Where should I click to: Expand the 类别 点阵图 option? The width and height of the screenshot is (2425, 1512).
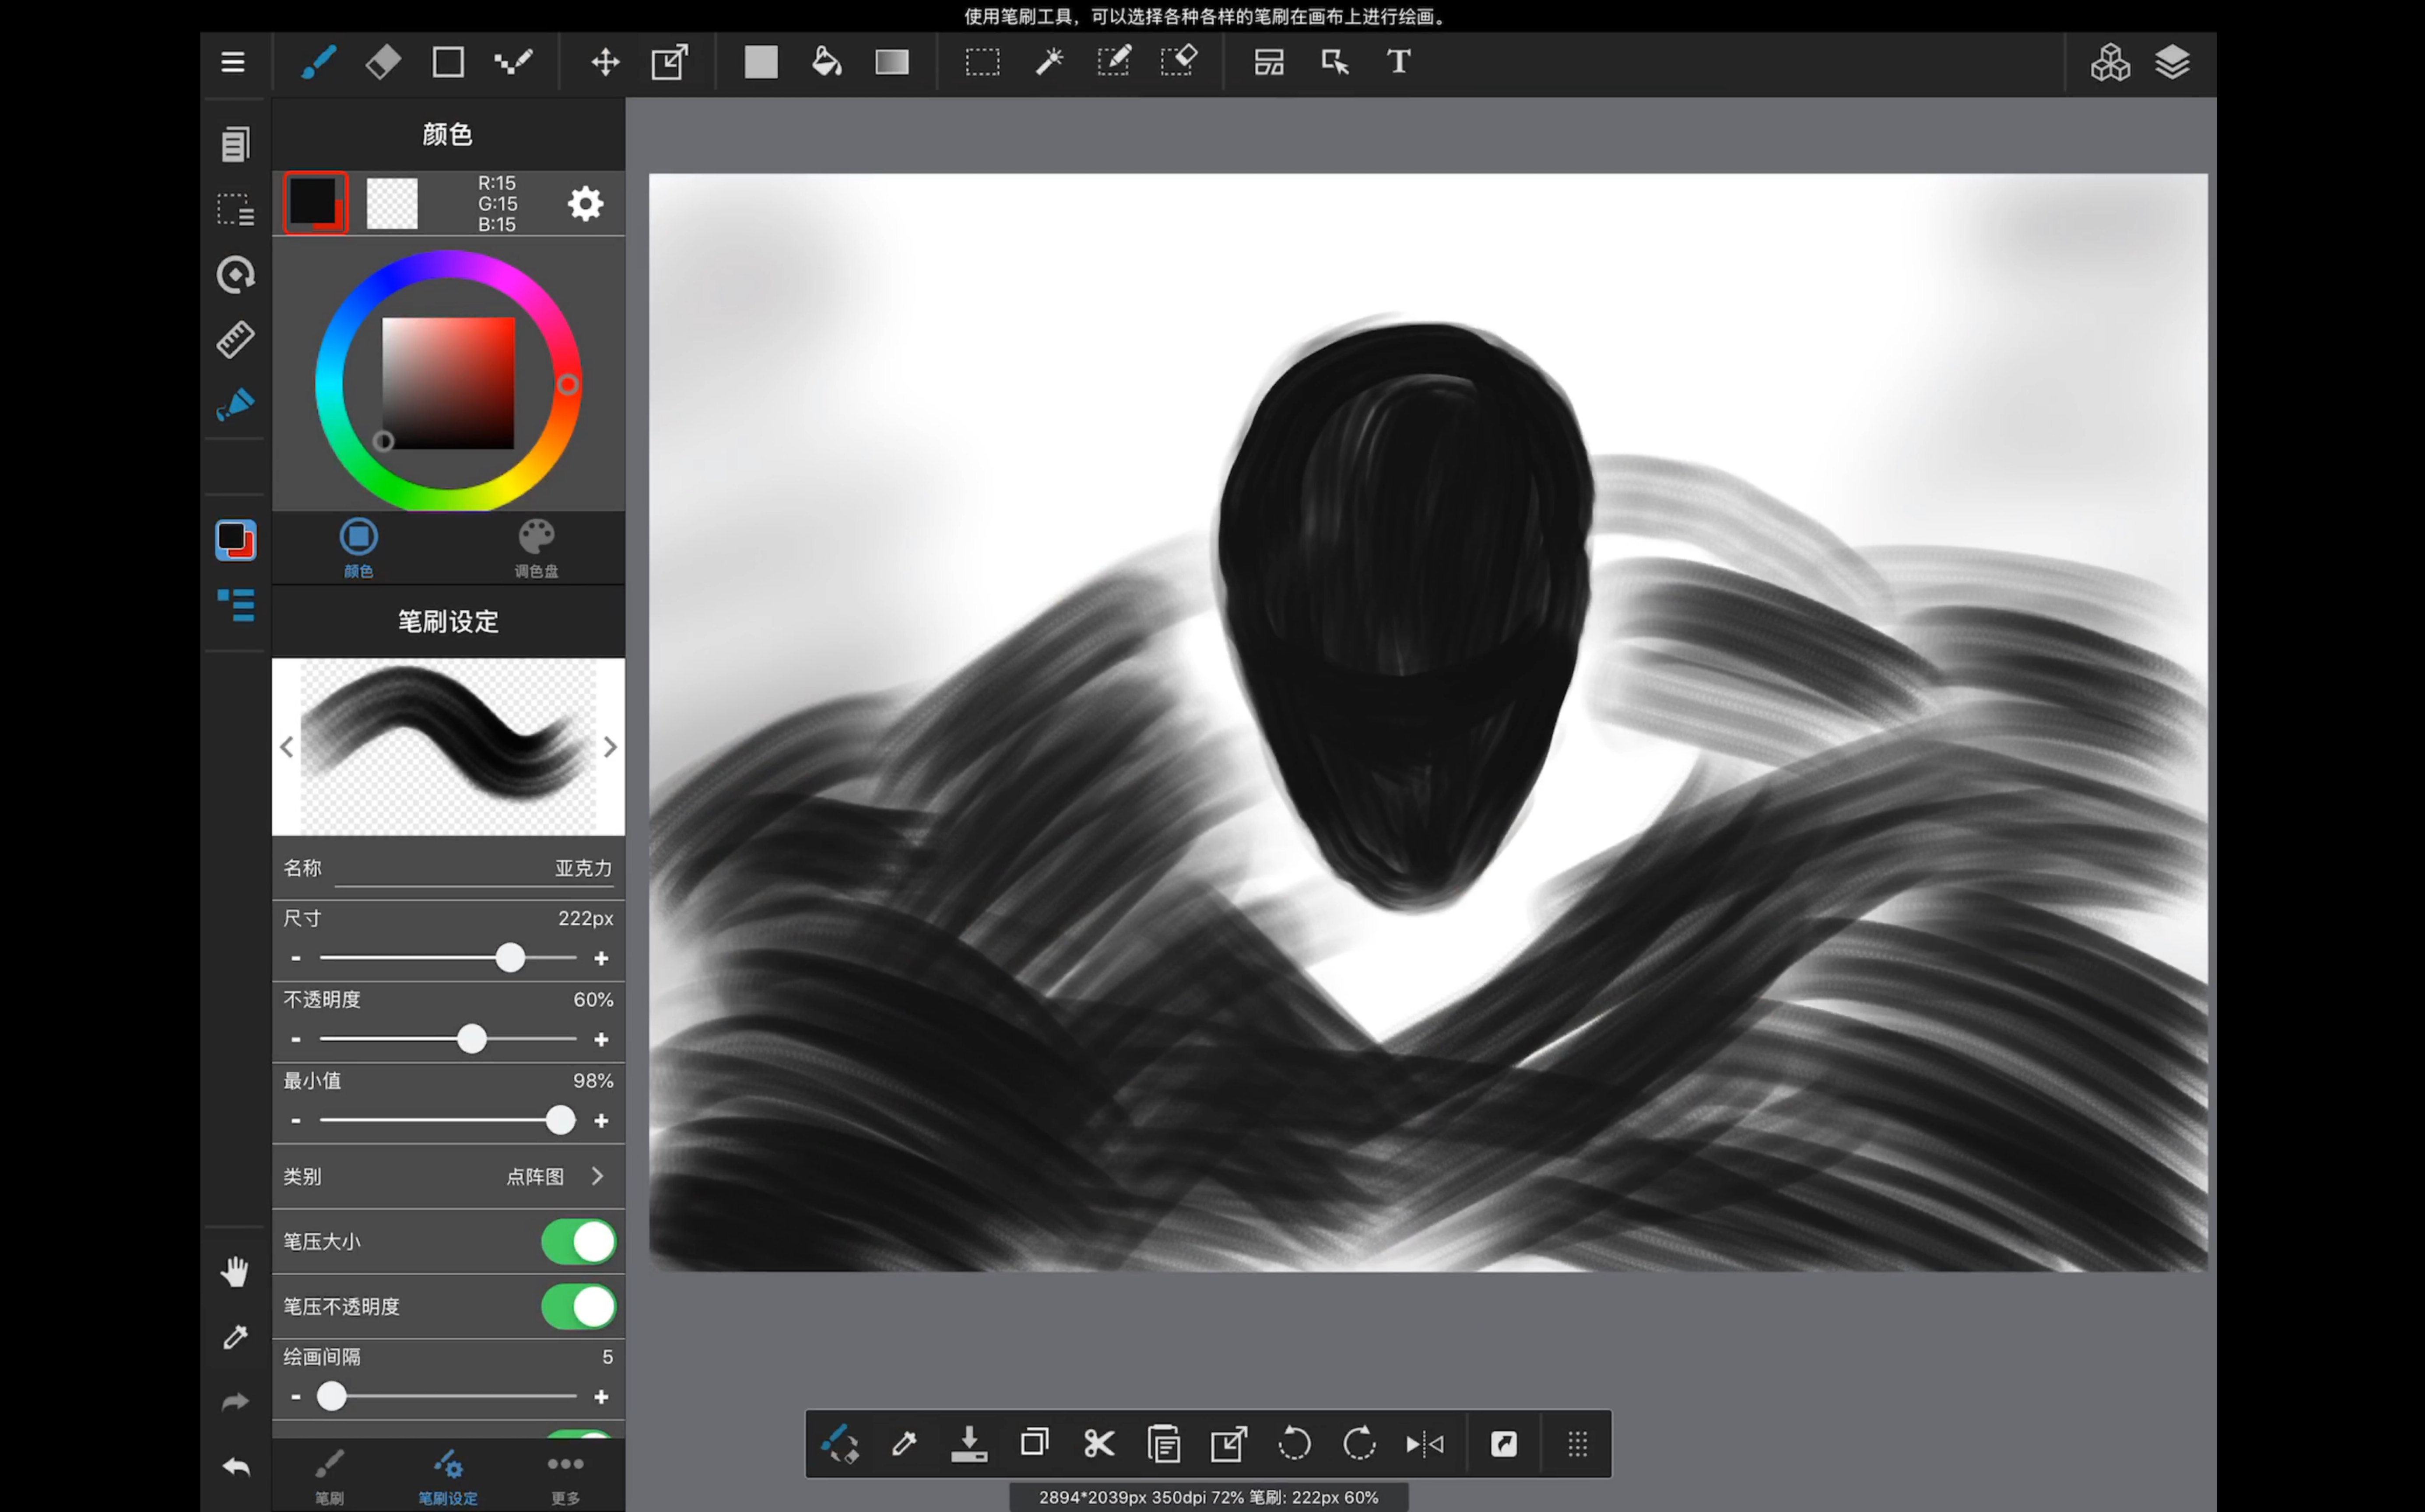448,1177
